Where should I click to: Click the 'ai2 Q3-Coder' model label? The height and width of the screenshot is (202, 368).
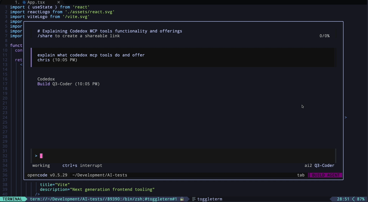coord(319,165)
